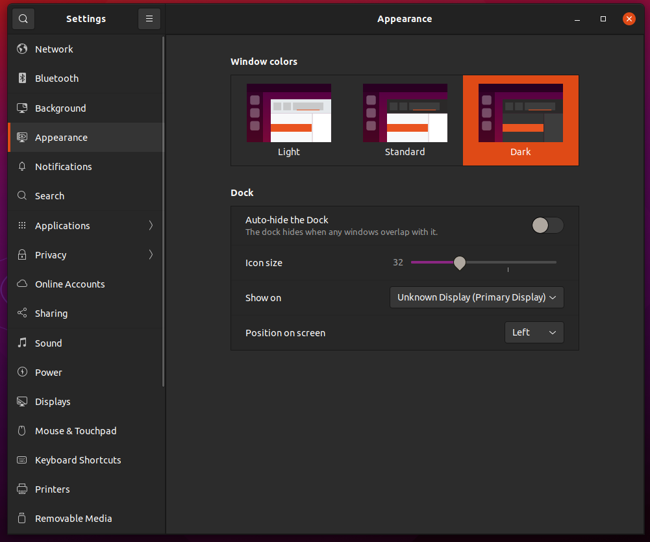The width and height of the screenshot is (650, 542).
Task: Close the Settings window
Action: [629, 19]
